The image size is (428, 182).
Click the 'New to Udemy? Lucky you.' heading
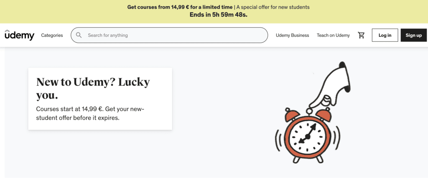point(93,89)
